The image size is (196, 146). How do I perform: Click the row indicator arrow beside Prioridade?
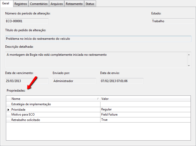coord(8,110)
